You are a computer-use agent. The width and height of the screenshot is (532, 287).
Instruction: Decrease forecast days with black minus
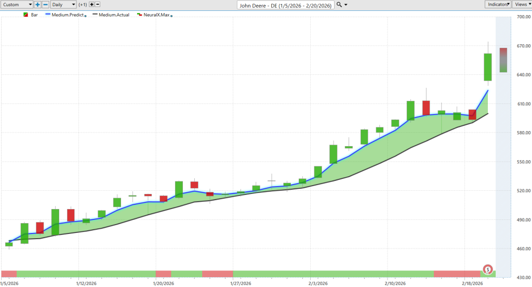point(98,5)
